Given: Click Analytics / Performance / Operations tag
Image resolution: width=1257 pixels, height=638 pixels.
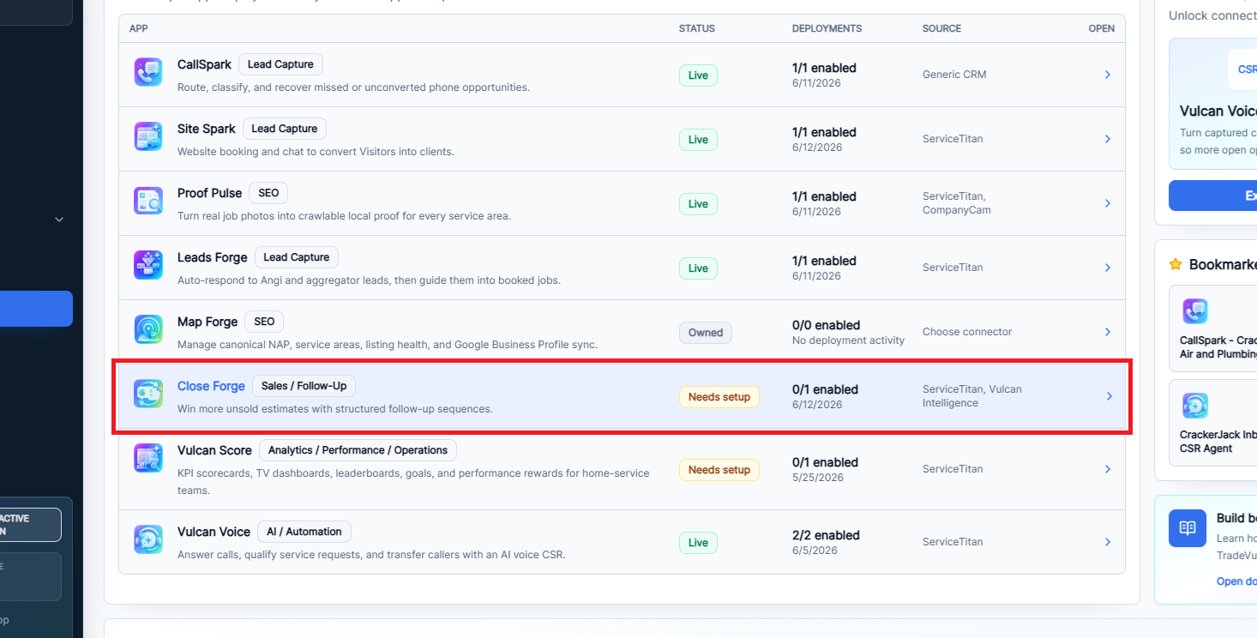Looking at the screenshot, I should (x=358, y=450).
